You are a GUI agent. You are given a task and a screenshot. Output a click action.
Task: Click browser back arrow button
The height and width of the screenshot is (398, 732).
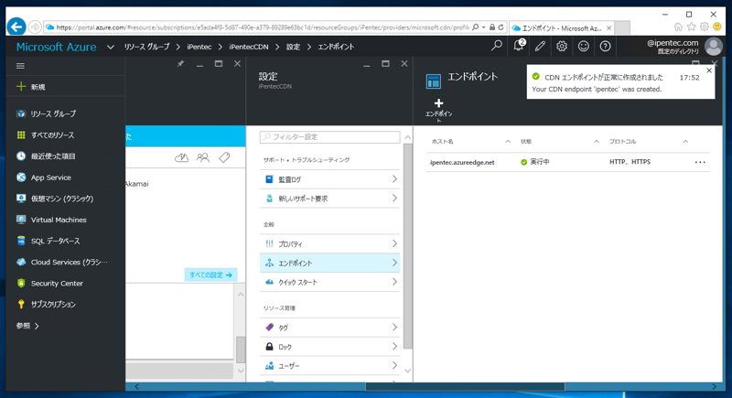tap(16, 27)
